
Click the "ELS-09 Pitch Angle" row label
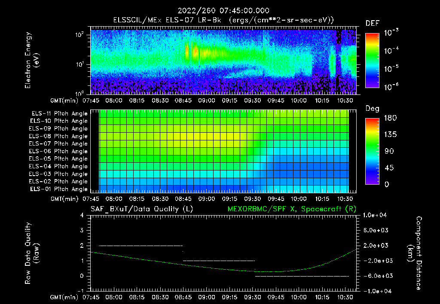tap(58, 129)
